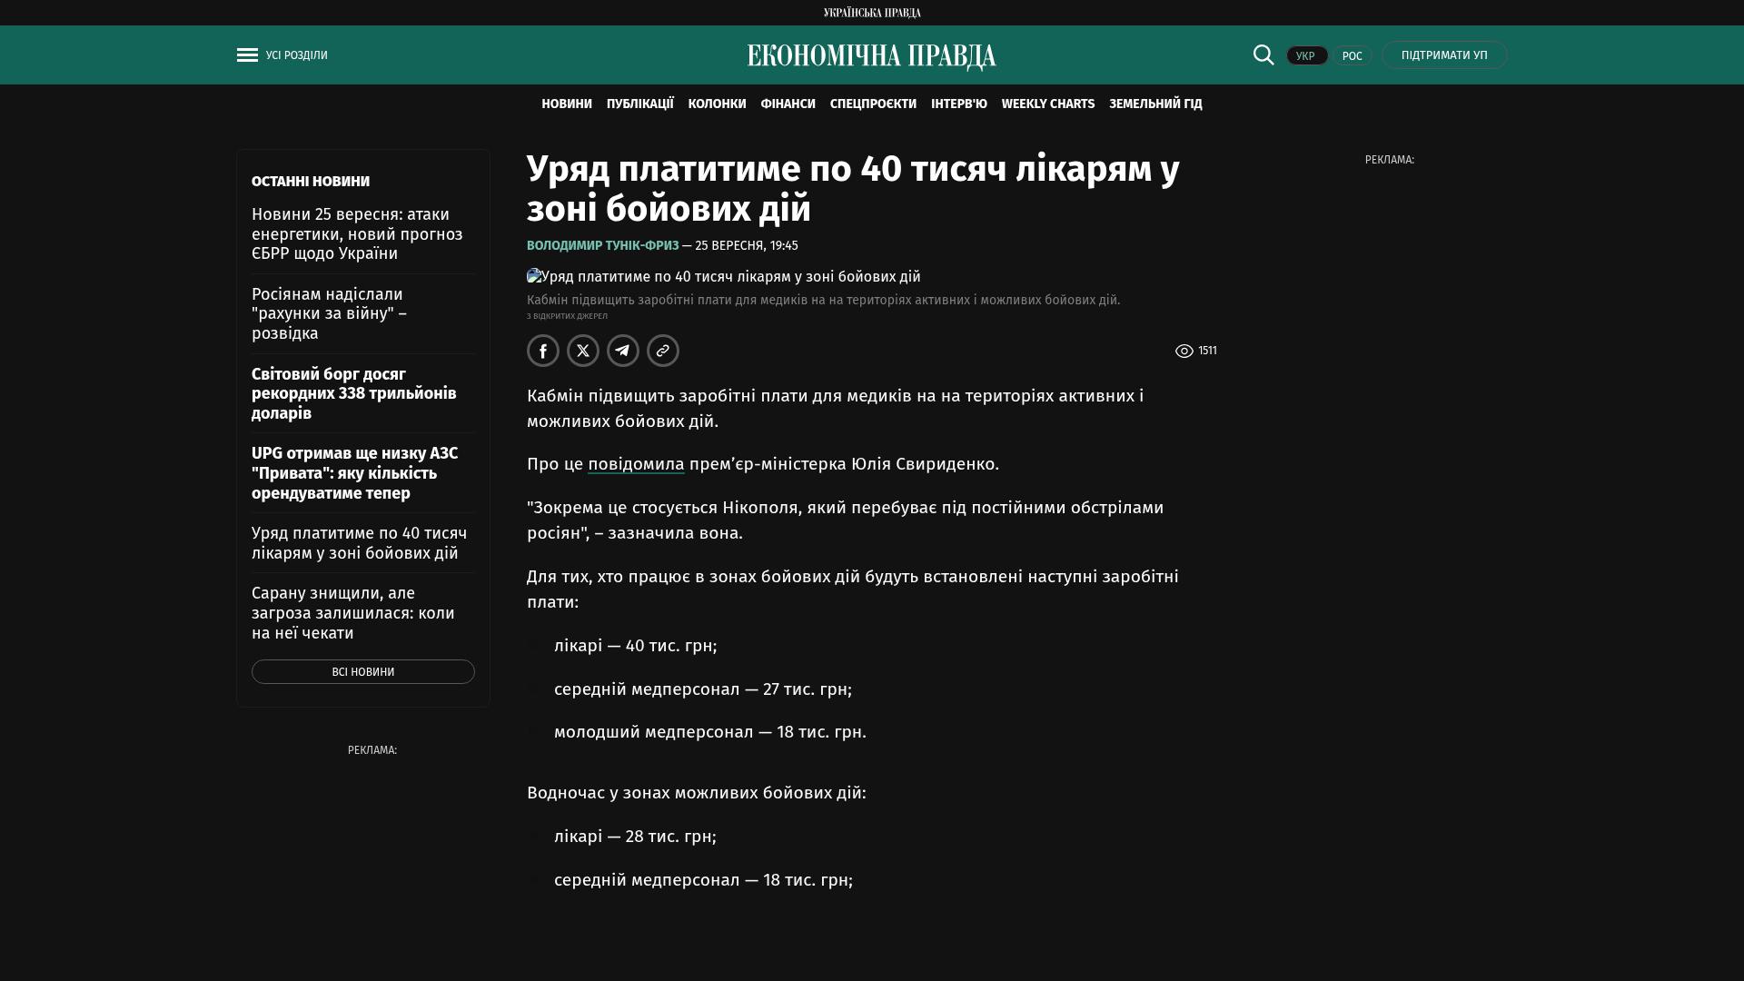Click the article image placeholder thumbnail
This screenshot has width=1744, height=981.
[534, 276]
